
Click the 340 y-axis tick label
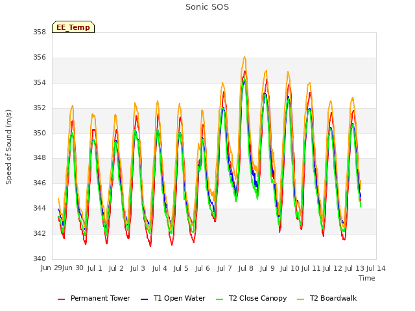[40, 259]
